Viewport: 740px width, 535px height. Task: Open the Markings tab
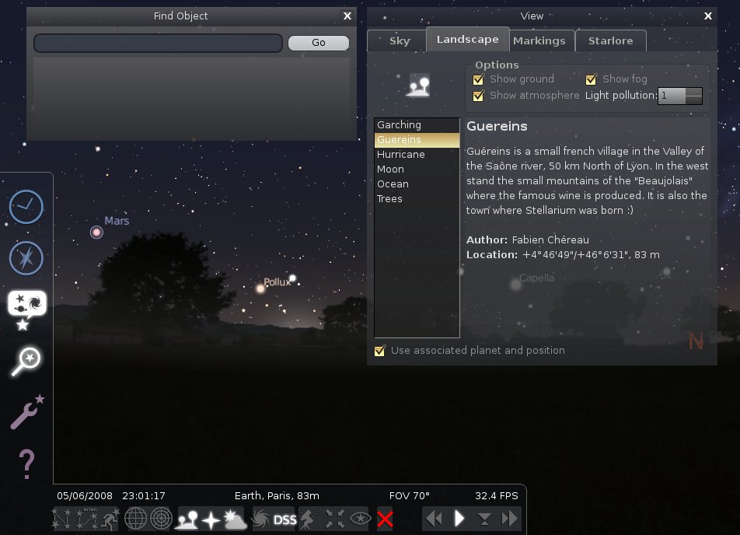(x=539, y=41)
